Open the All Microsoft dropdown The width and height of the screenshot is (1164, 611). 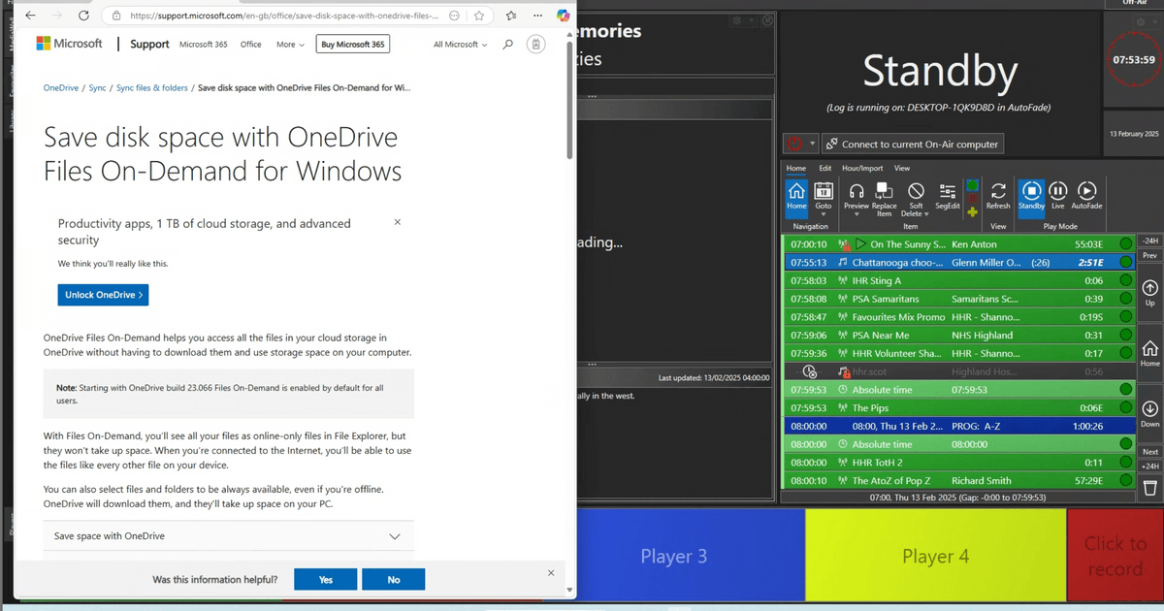pyautogui.click(x=460, y=45)
